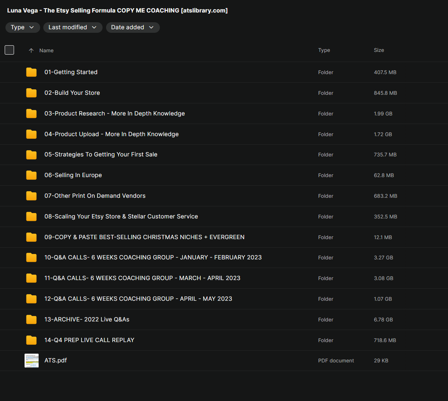Sort files by the Name column header
Screen dimensions: 448x401
46,51
